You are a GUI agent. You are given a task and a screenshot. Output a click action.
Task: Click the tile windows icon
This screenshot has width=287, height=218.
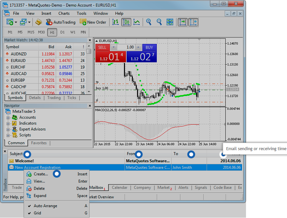pos(170,22)
